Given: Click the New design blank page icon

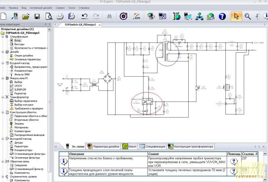Looking at the screenshot, I should 4,16.
